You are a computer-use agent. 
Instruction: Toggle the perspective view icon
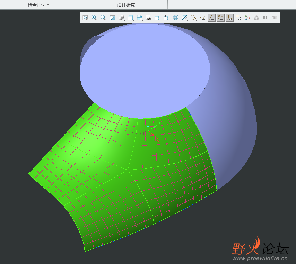[x=175, y=18]
